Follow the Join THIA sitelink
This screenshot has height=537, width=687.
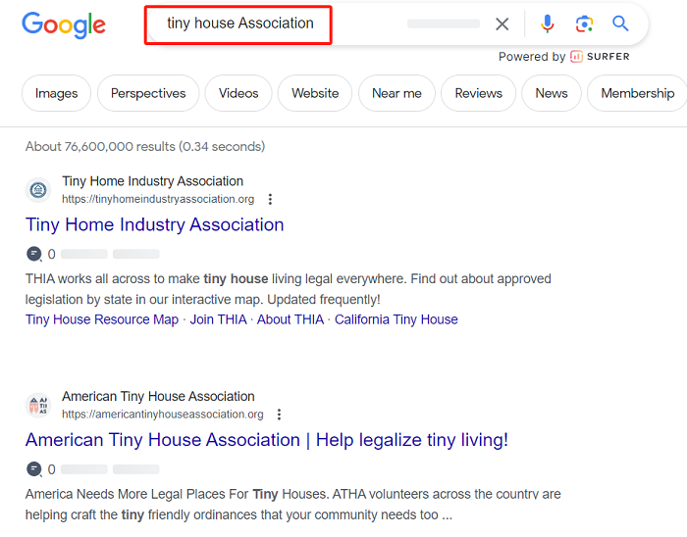218,319
